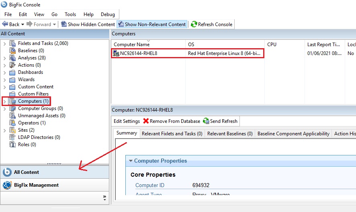Screen dimensions: 356x212
Task: Click the Computers node icon
Action: [x=12, y=101]
